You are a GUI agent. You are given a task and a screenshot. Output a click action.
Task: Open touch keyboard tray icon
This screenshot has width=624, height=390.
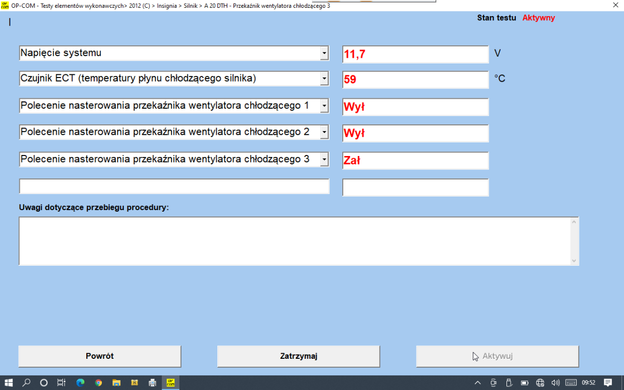pyautogui.click(x=570, y=383)
